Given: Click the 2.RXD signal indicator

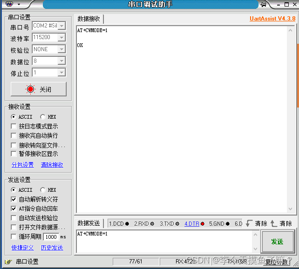Looking at the screenshot, I should 144,224.
